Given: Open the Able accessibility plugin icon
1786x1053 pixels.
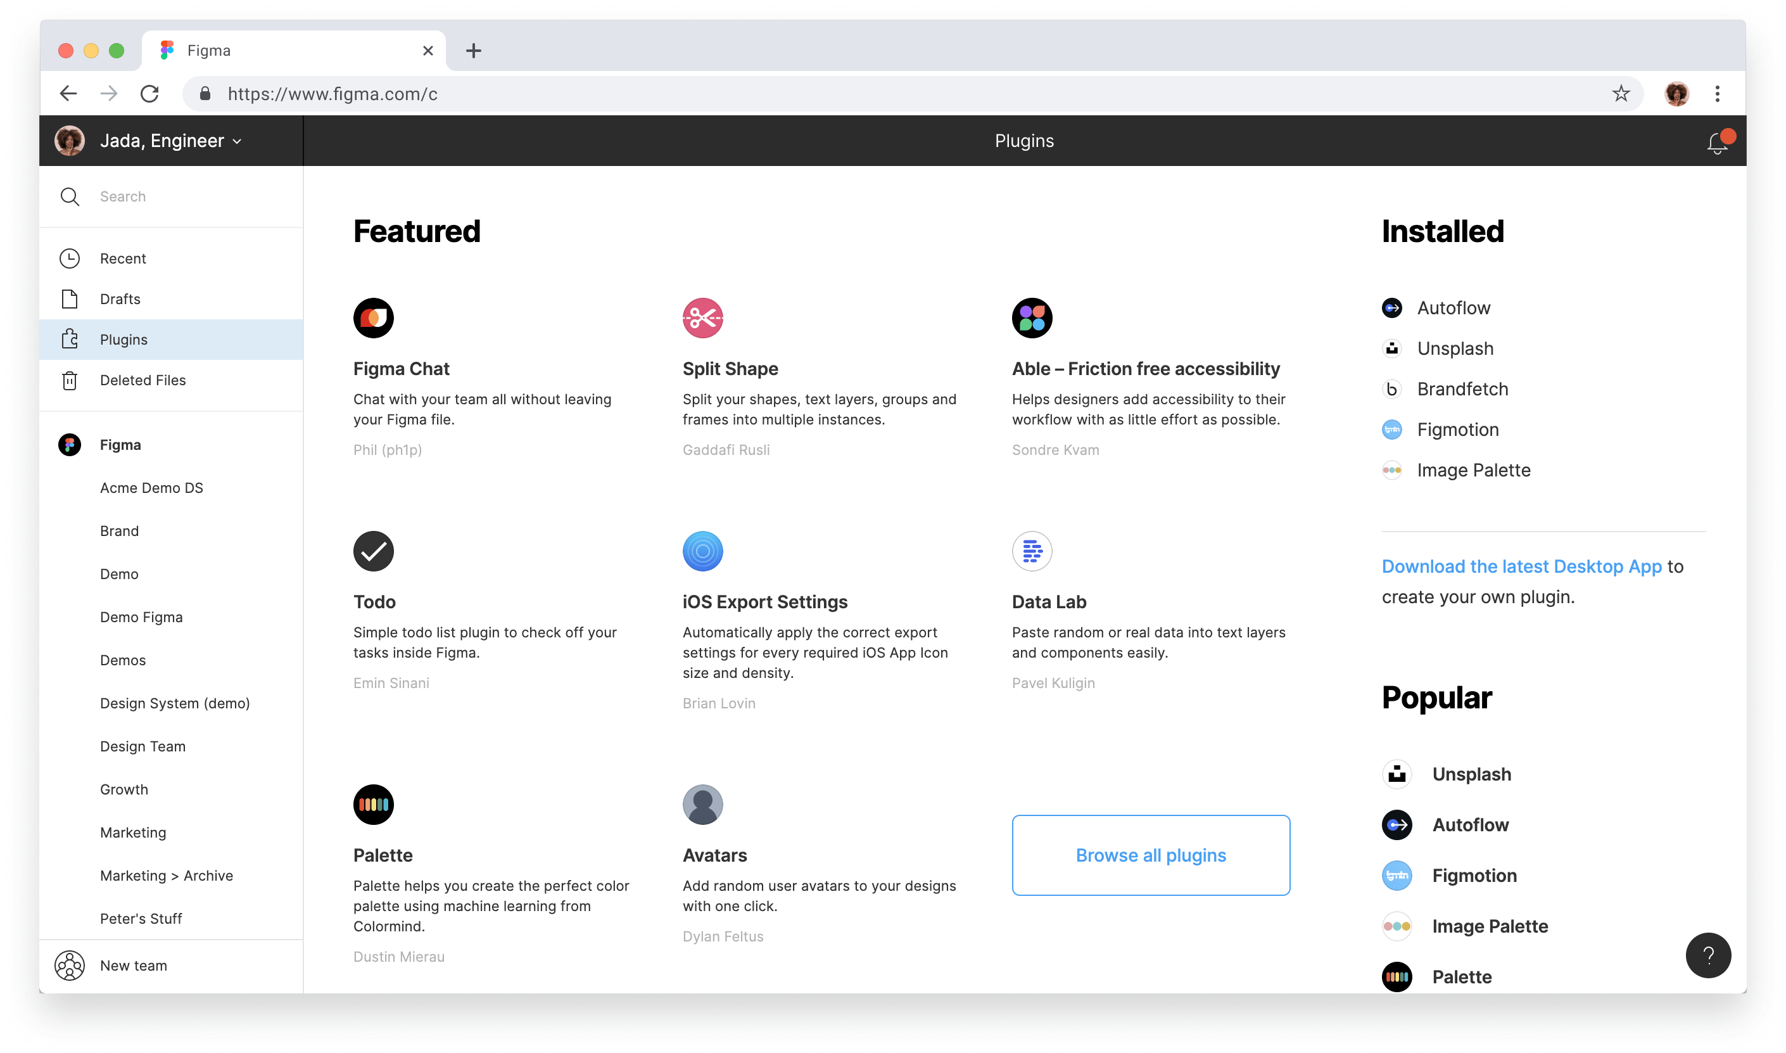Looking at the screenshot, I should pos(1032,318).
